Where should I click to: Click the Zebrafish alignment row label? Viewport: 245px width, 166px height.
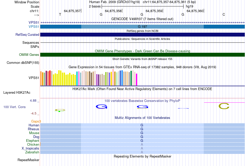pos(32,152)
